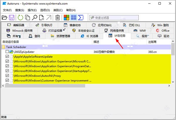This screenshot has height=120, width=176.
Task: Click the file properties toolbar icon
Action: pyautogui.click(x=42, y=18)
